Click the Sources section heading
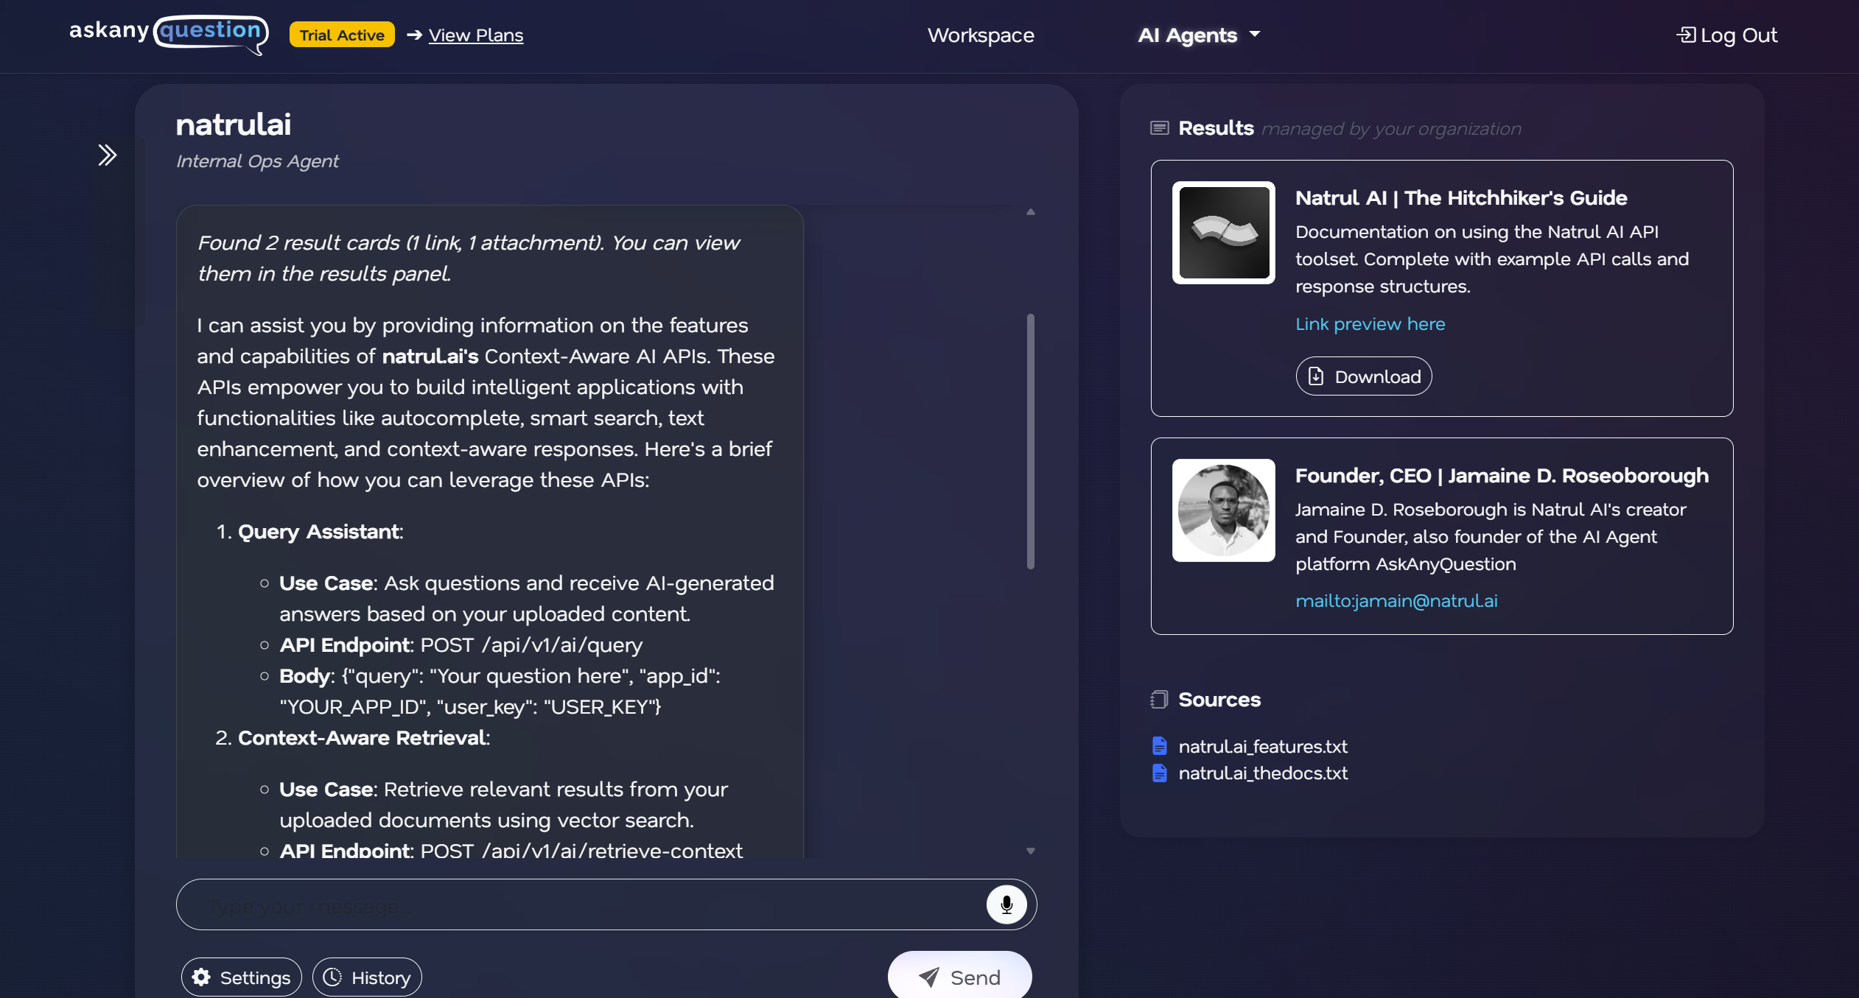This screenshot has width=1859, height=998. pyautogui.click(x=1219, y=700)
